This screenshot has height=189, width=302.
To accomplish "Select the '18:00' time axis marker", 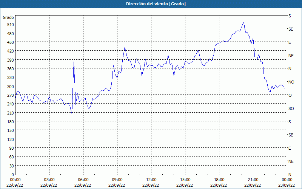I will pos(219,180).
